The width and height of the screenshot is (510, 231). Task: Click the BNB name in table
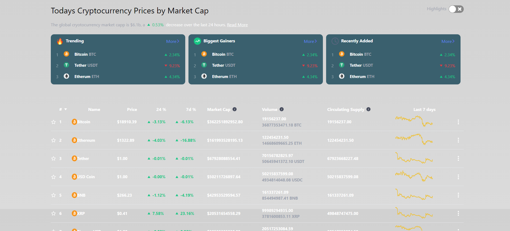point(81,195)
